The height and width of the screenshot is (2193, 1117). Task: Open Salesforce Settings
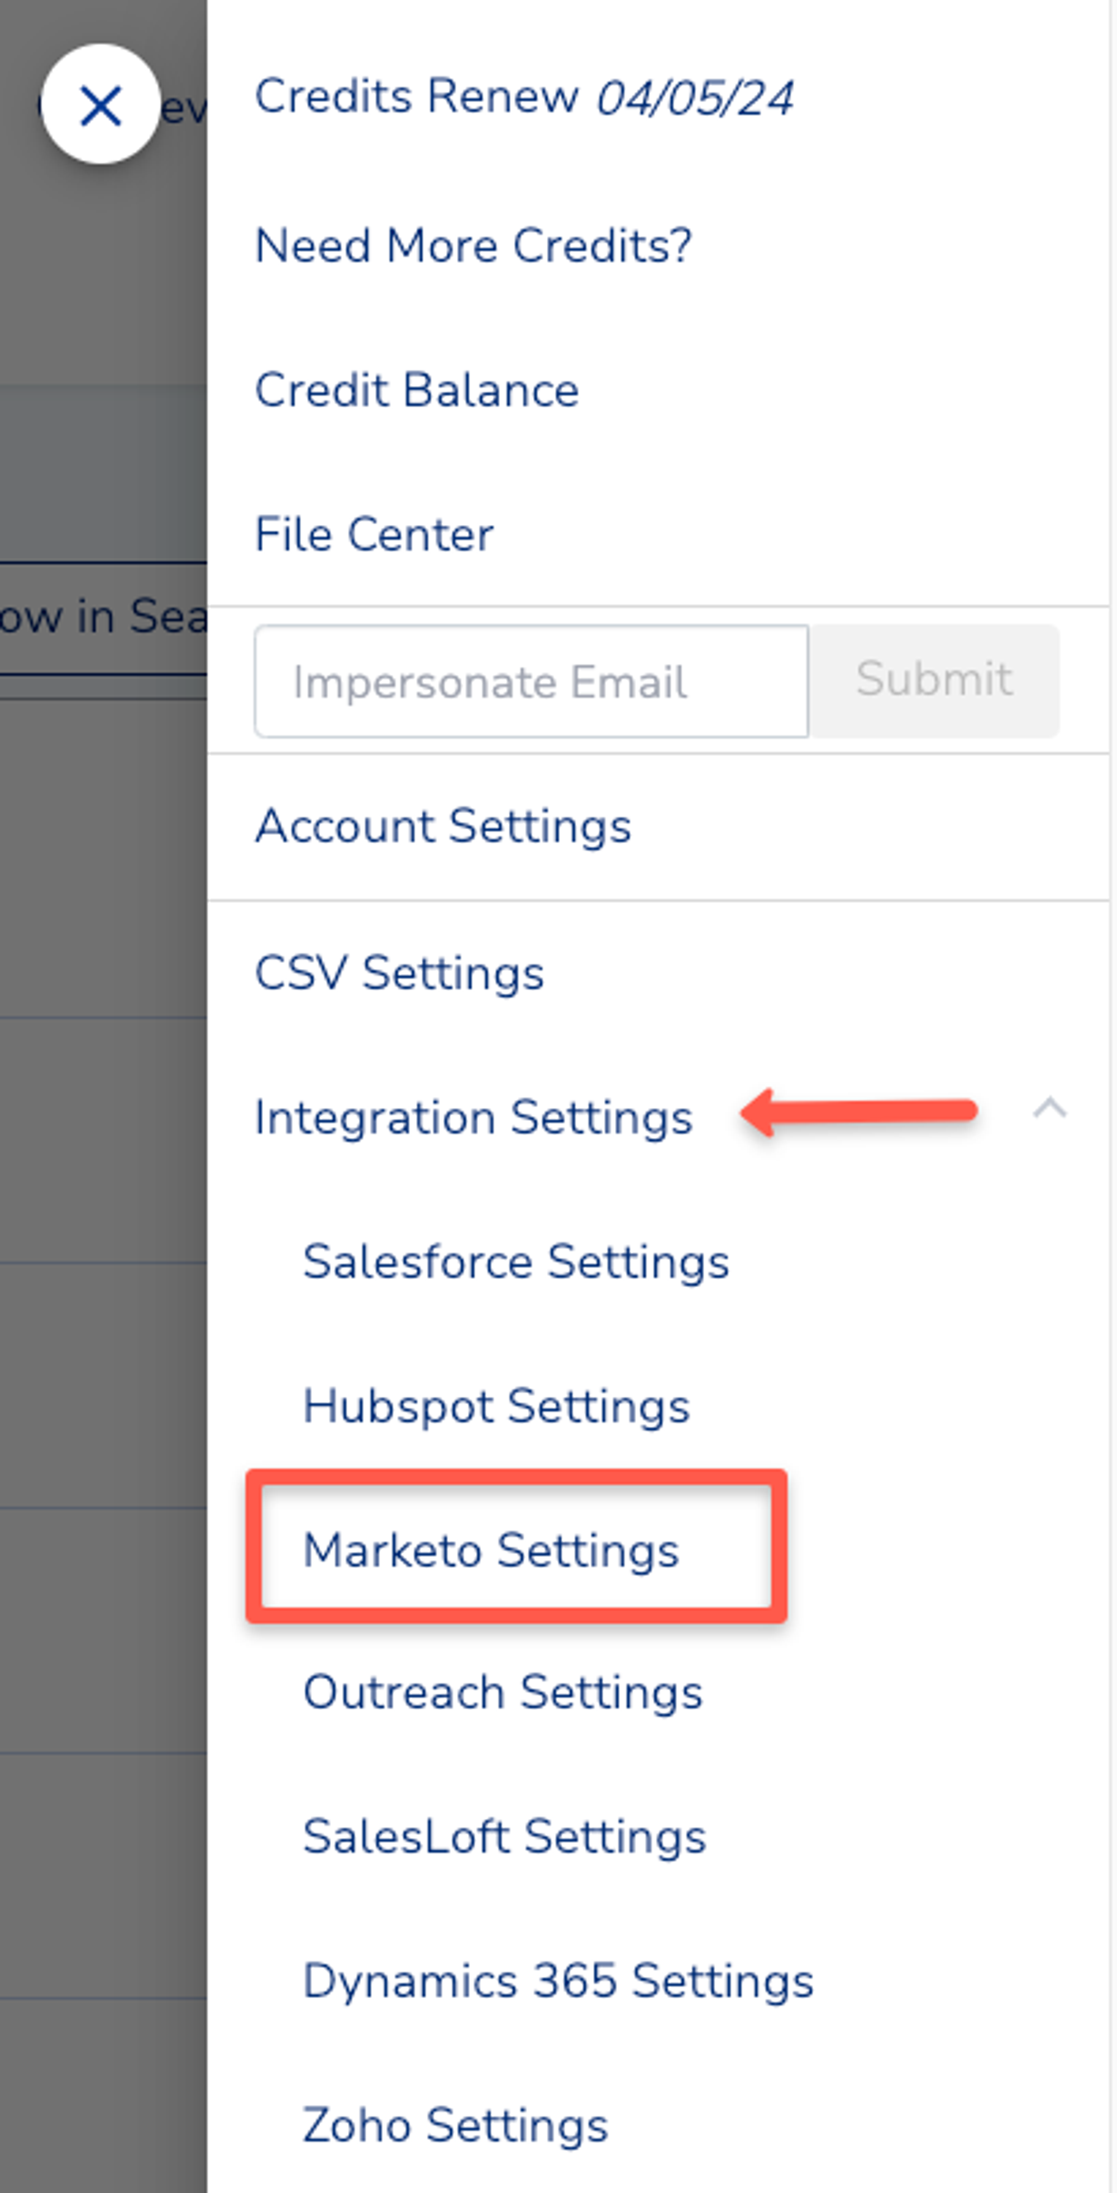(x=516, y=1262)
